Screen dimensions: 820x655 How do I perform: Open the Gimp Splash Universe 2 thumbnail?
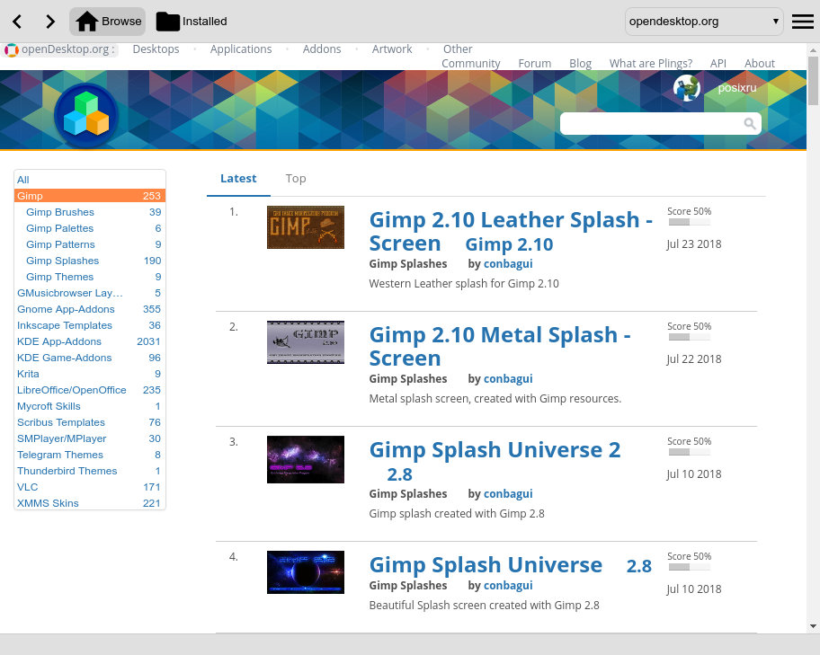coord(306,459)
